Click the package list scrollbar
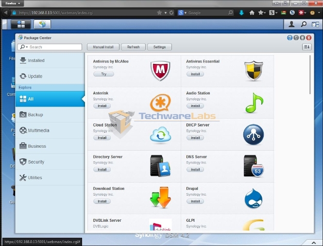The height and width of the screenshot is (246, 323). click(x=310, y=75)
